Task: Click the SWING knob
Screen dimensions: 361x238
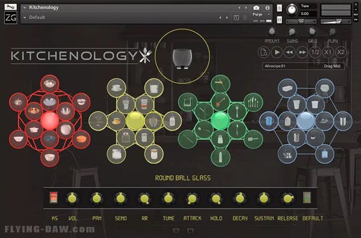Action: pos(292,31)
